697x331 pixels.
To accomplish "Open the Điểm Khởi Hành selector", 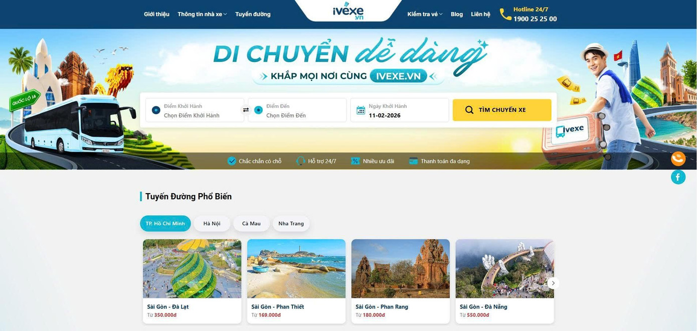I will tap(195, 110).
